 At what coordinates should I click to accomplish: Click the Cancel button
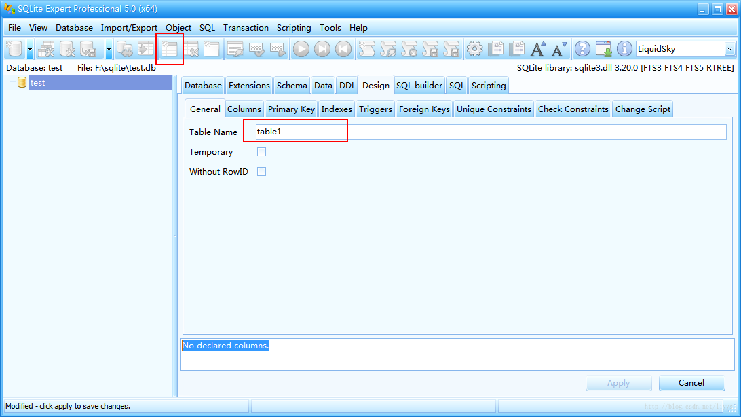(691, 383)
